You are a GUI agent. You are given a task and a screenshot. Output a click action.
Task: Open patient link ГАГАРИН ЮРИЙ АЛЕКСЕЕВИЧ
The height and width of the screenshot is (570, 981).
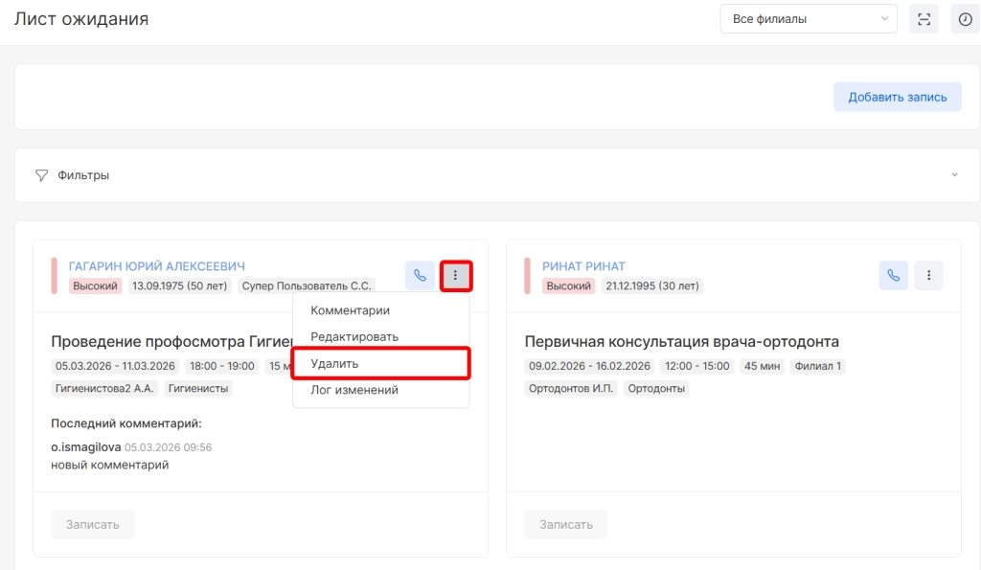coord(157,266)
